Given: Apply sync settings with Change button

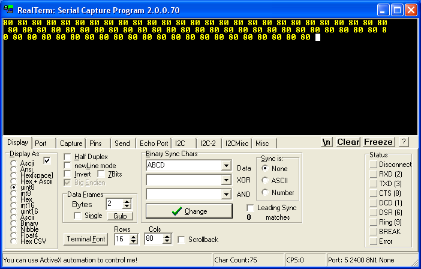Looking at the screenshot, I should coord(189,211).
